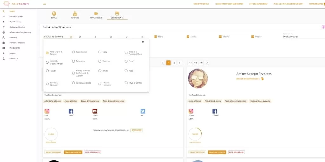Click the Contact Us icon in sidebar
The width and height of the screenshot is (325, 162).
(3, 59)
